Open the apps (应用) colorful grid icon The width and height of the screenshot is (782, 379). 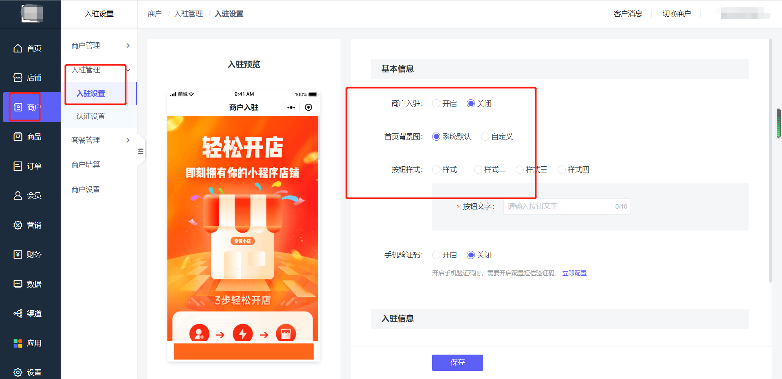pyautogui.click(x=18, y=343)
